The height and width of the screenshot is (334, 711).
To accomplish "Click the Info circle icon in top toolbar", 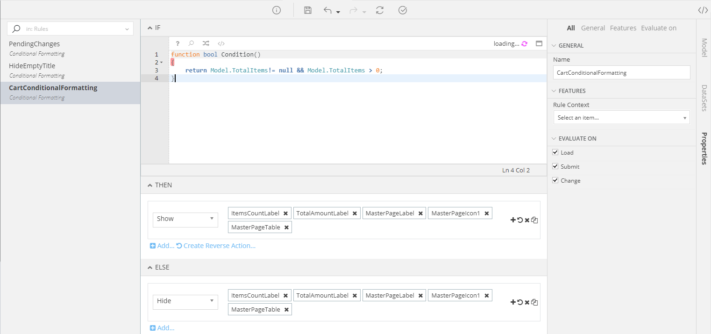I will (x=277, y=10).
